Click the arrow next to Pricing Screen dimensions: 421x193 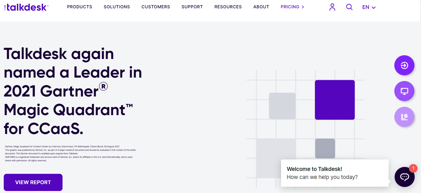[303, 7]
